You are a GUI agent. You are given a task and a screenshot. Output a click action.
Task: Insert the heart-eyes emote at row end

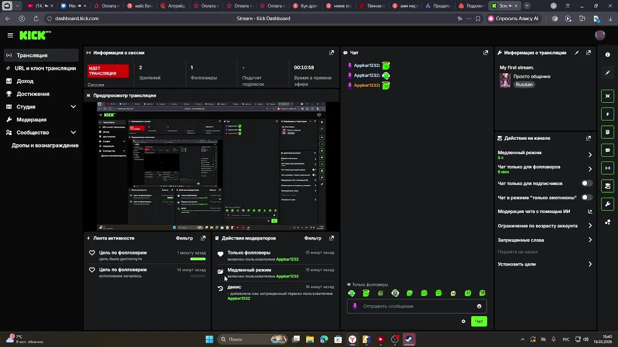(482, 293)
